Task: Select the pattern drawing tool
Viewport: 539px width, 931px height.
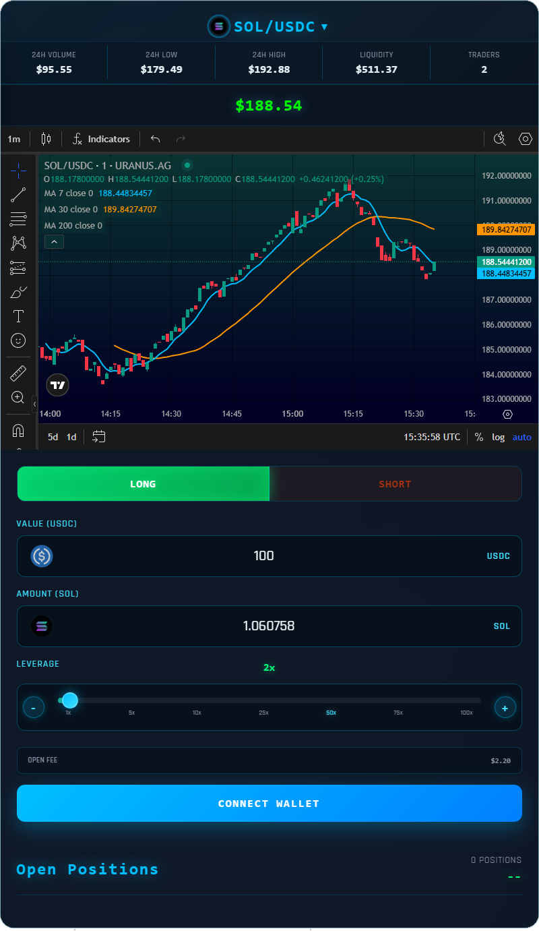Action: pyautogui.click(x=18, y=243)
